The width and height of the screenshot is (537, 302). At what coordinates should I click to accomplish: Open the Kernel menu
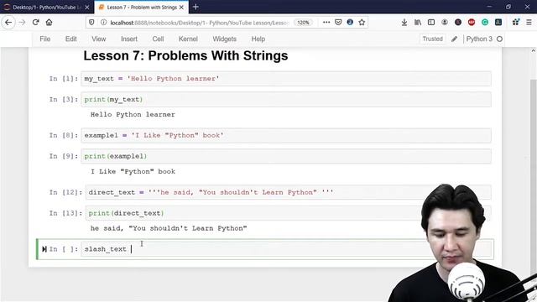[188, 39]
